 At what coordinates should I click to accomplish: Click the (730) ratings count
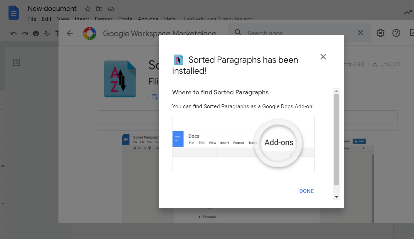point(359,64)
